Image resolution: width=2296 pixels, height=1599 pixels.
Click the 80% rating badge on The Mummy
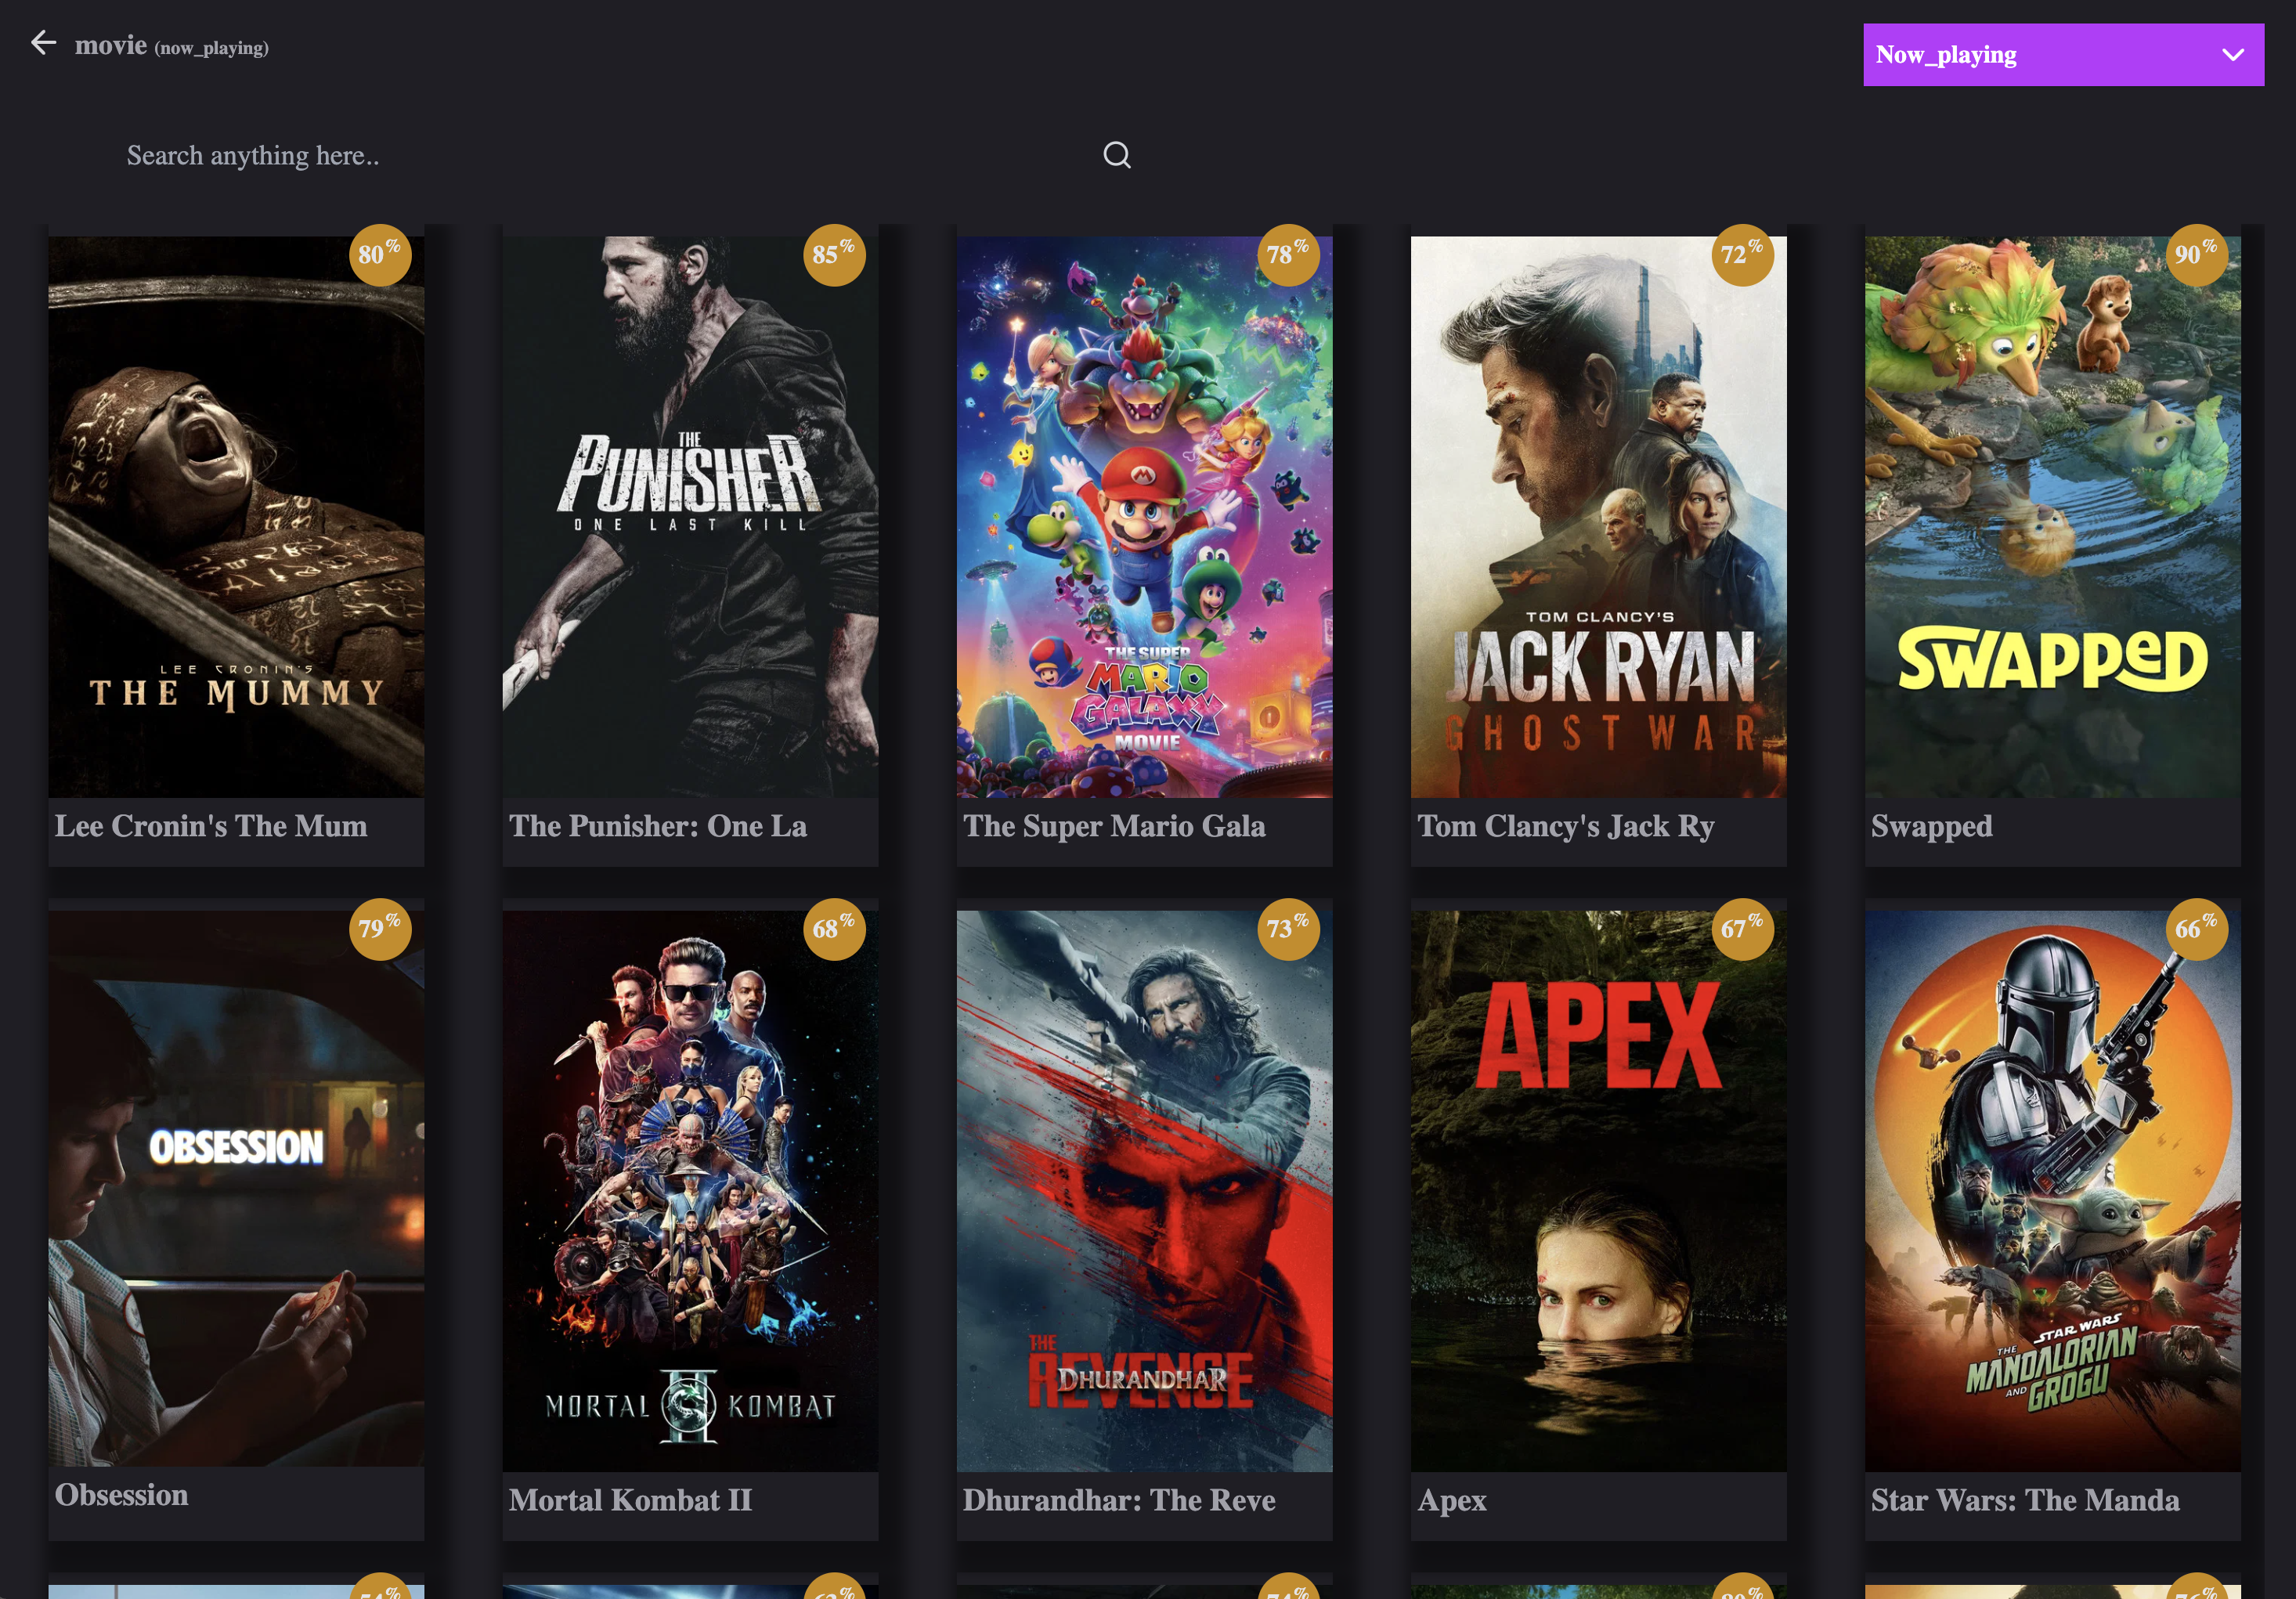click(380, 255)
